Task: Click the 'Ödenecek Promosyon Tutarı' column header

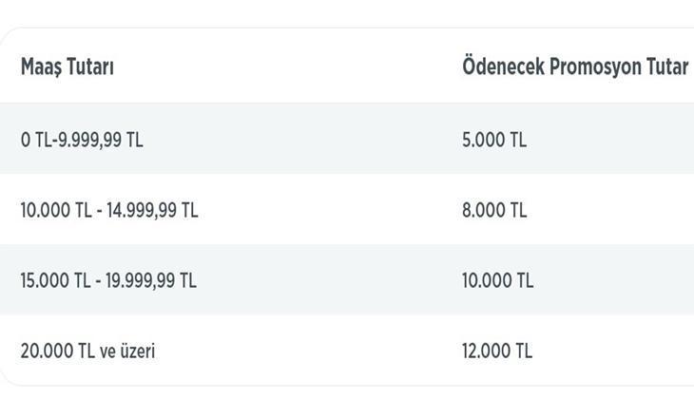Action: point(575,67)
